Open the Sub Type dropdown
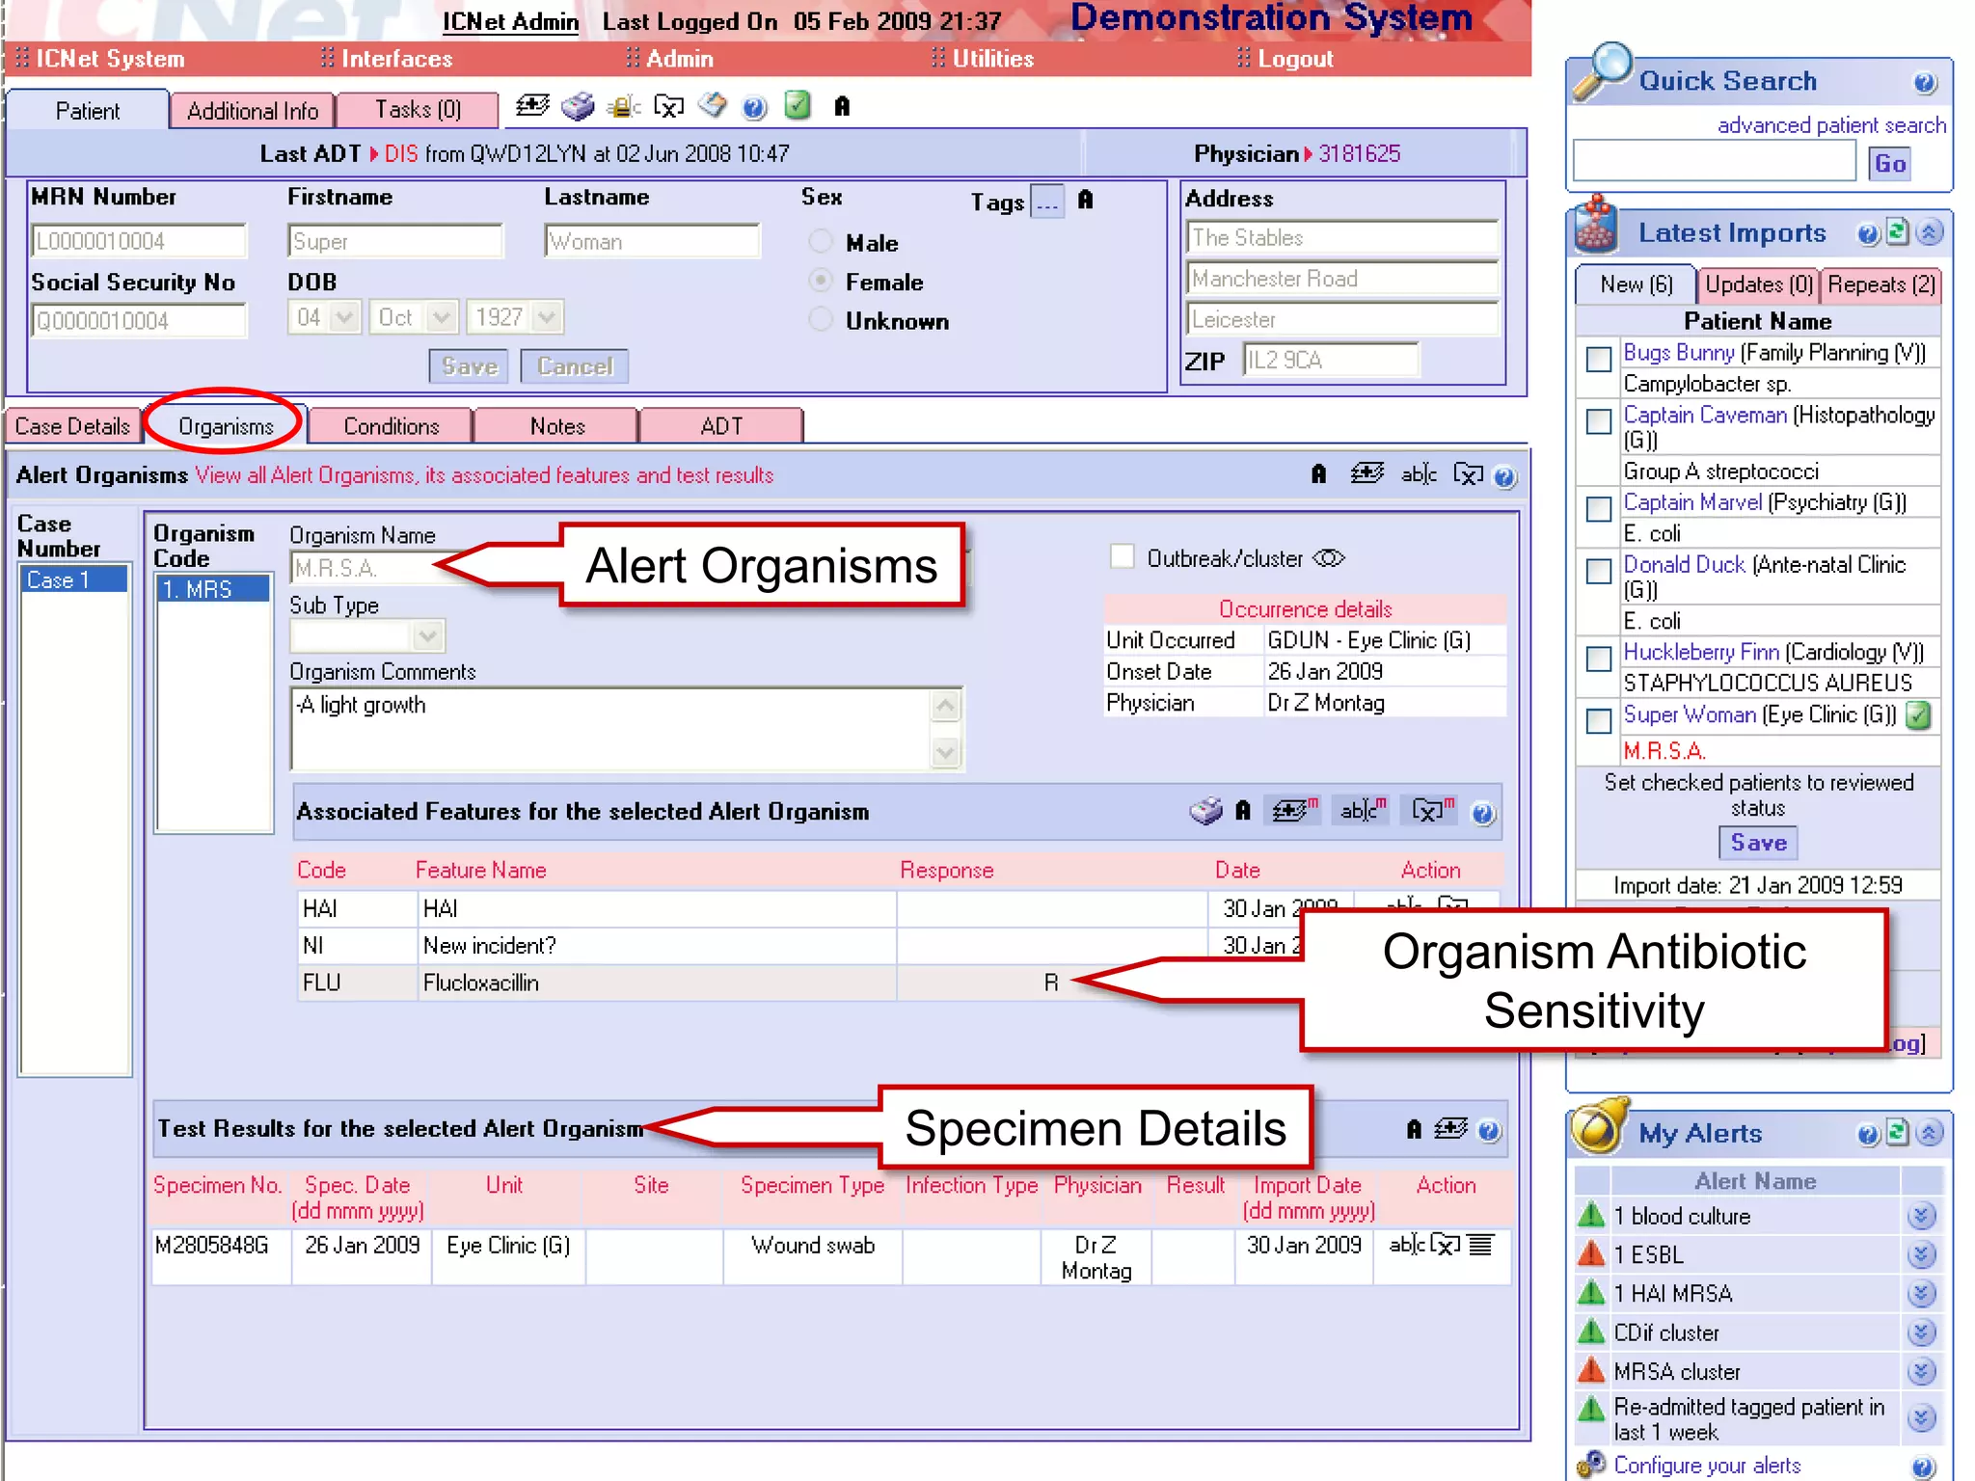 427,636
